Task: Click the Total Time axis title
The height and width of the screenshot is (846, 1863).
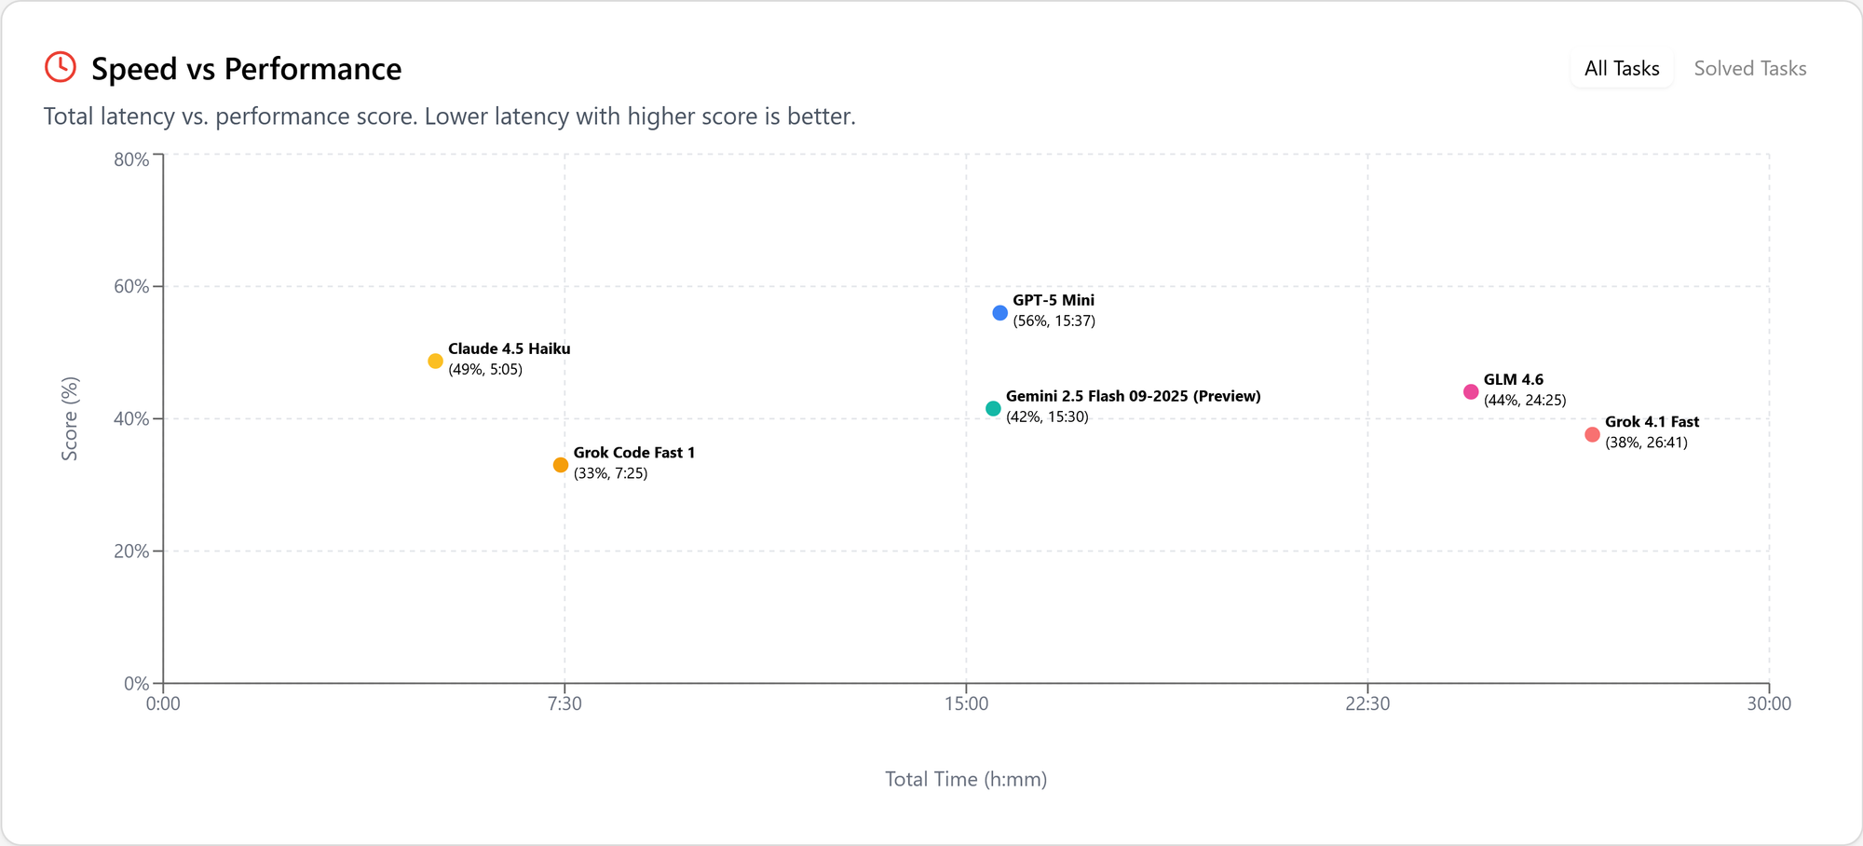Action: tap(966, 779)
